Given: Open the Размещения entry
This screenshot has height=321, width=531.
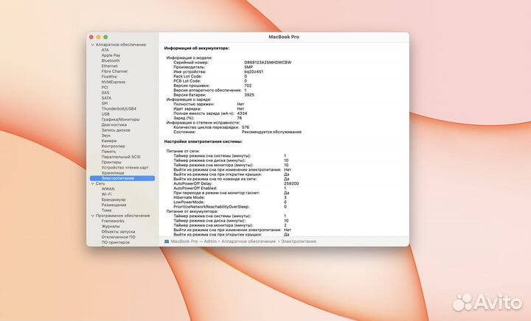Looking at the screenshot, I should (x=114, y=205).
